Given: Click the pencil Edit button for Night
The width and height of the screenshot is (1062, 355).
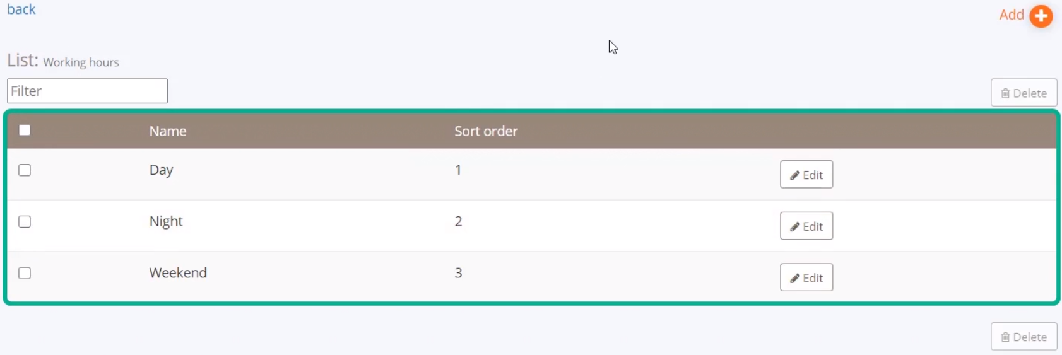Looking at the screenshot, I should pyautogui.click(x=806, y=226).
